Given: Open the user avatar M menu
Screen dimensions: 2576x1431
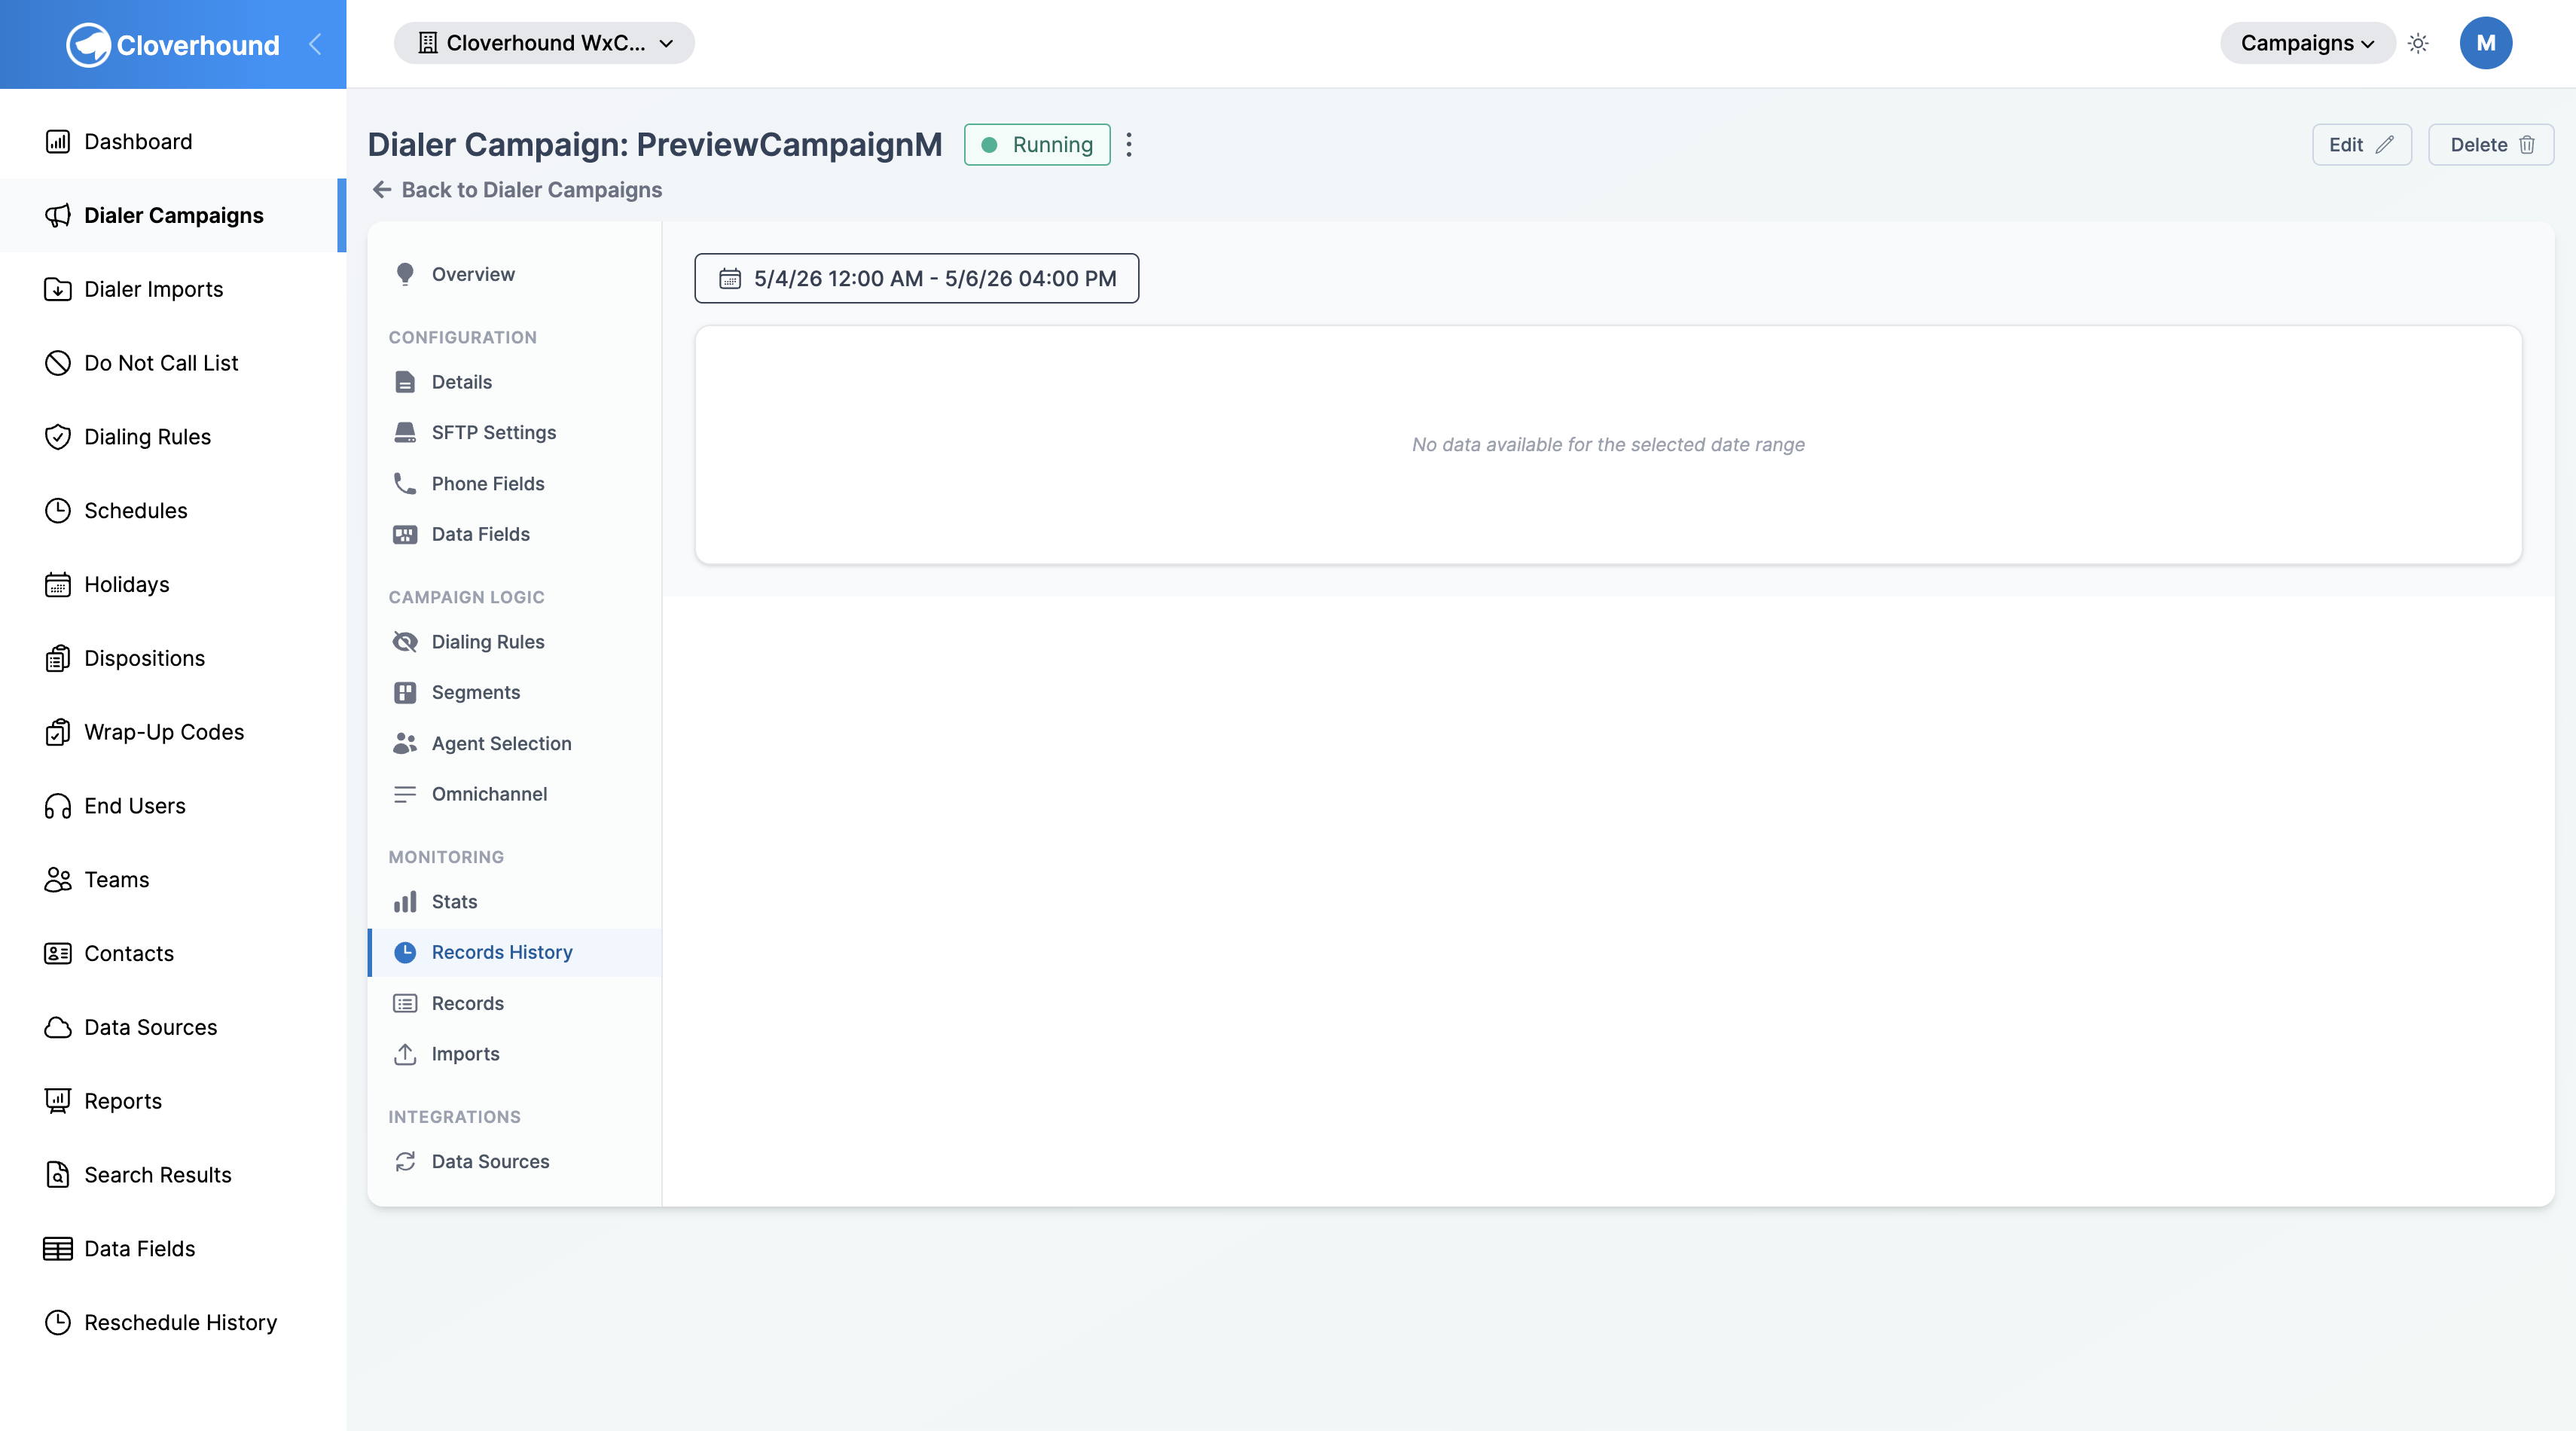Looking at the screenshot, I should tap(2486, 43).
